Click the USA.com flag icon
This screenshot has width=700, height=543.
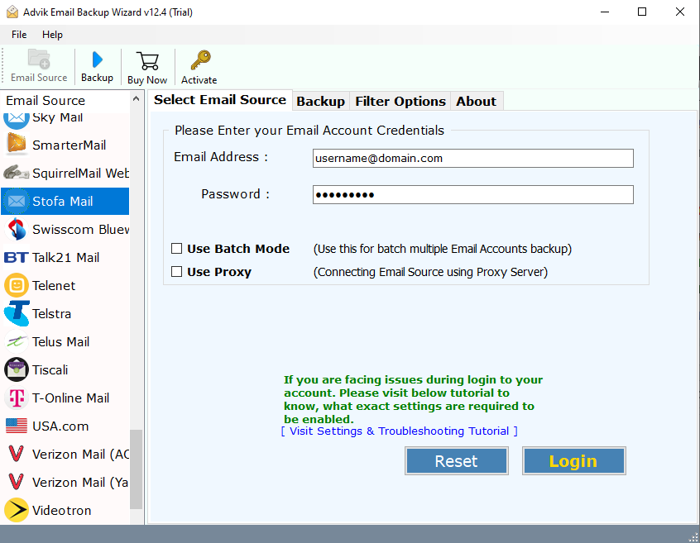click(x=17, y=426)
